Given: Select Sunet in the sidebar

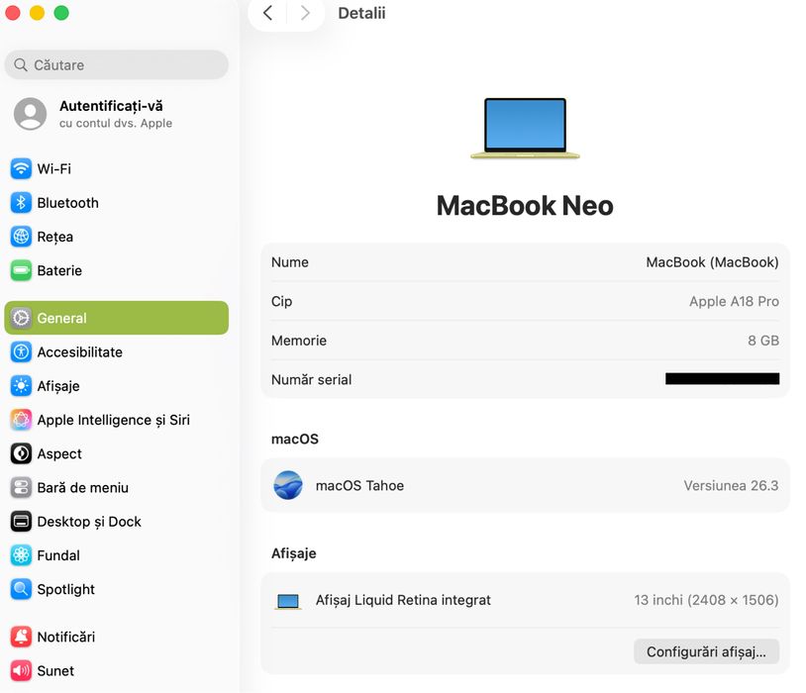Looking at the screenshot, I should click(x=116, y=670).
